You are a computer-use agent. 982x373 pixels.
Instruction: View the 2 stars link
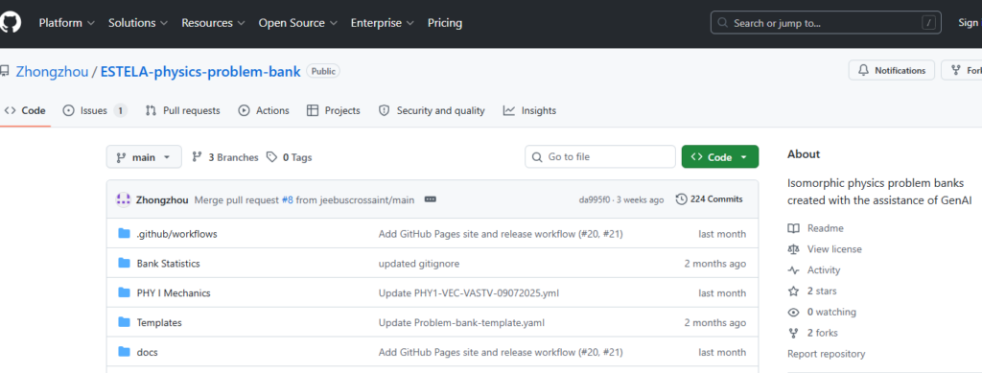[812, 291]
